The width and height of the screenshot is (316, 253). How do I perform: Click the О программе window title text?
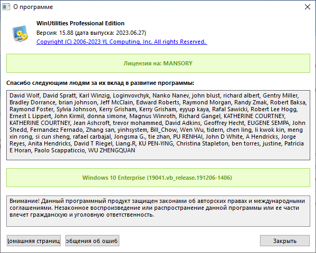click(33, 7)
